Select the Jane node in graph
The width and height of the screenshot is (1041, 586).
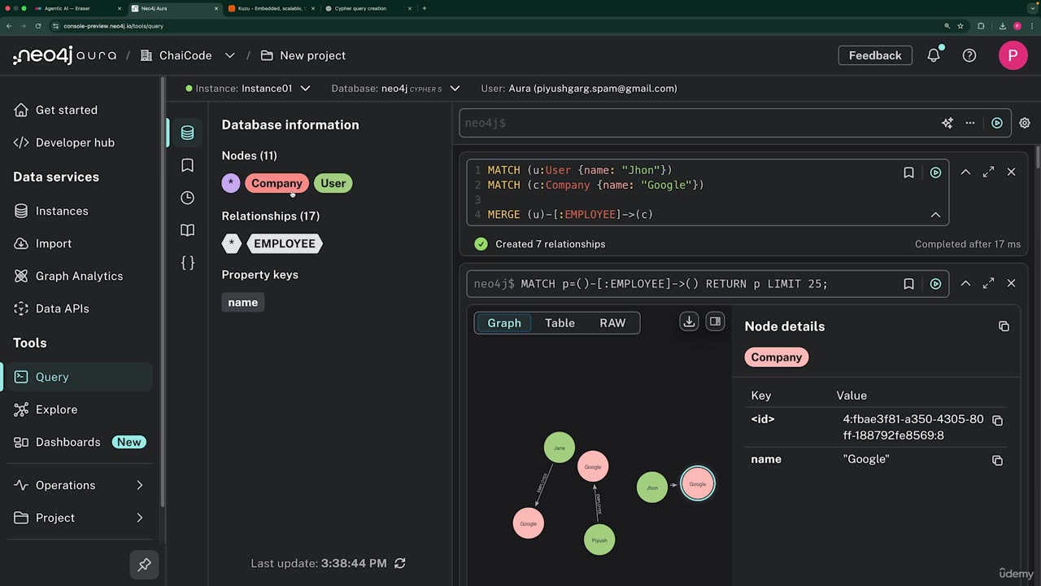coord(560,448)
